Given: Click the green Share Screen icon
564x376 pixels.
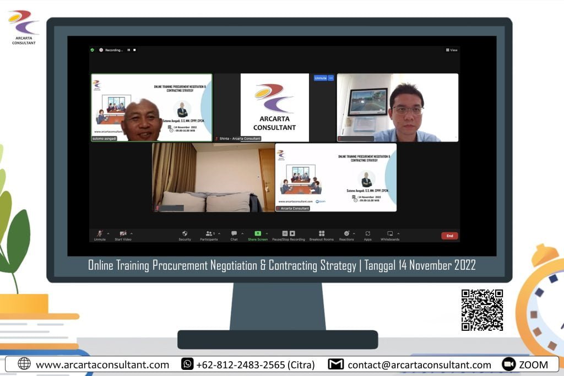Looking at the screenshot, I should 257,233.
